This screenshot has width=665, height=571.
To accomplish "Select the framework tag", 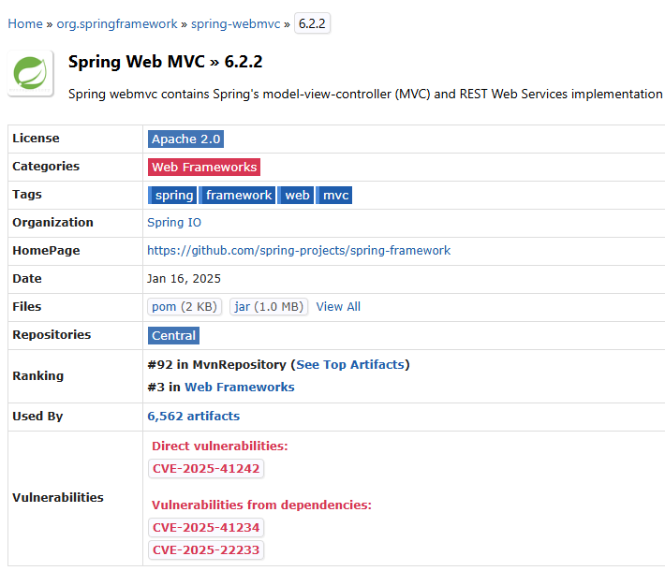I will pyautogui.click(x=237, y=195).
